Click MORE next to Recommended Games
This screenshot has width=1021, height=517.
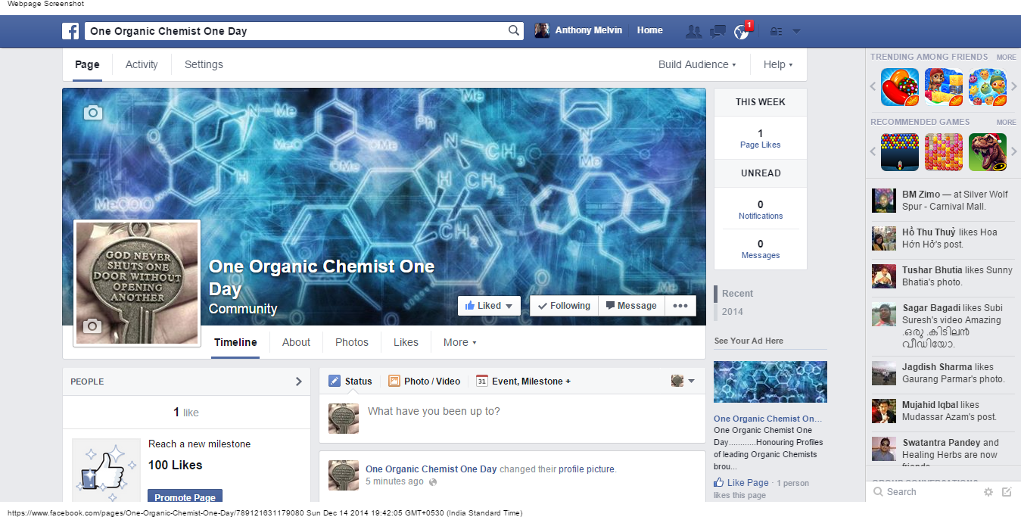[x=1006, y=122]
